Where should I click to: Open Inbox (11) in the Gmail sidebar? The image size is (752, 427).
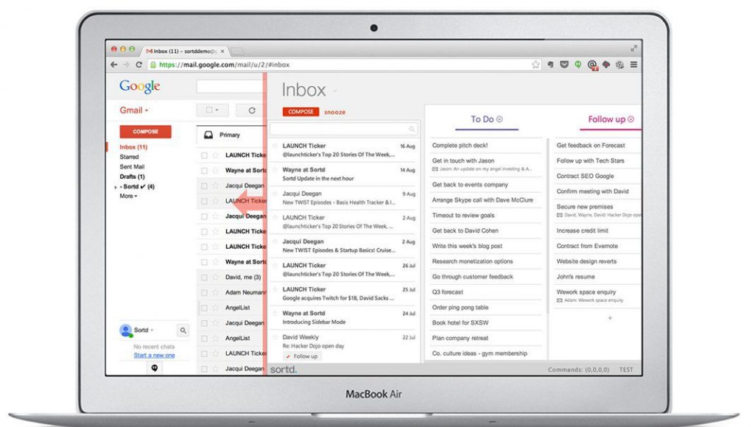(133, 147)
